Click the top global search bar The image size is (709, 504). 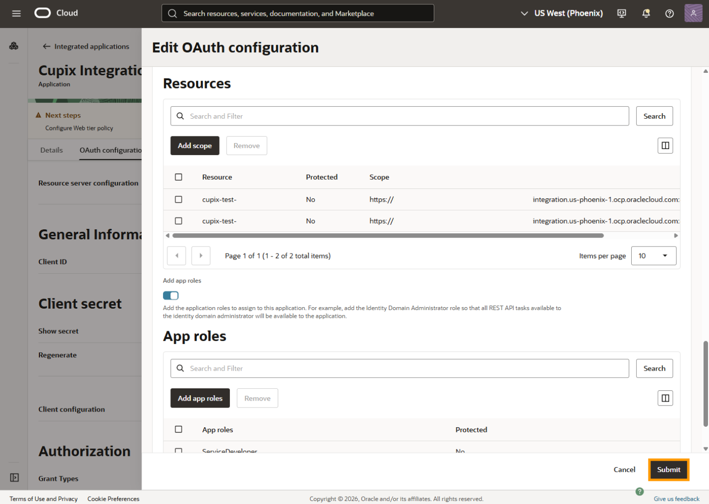298,13
